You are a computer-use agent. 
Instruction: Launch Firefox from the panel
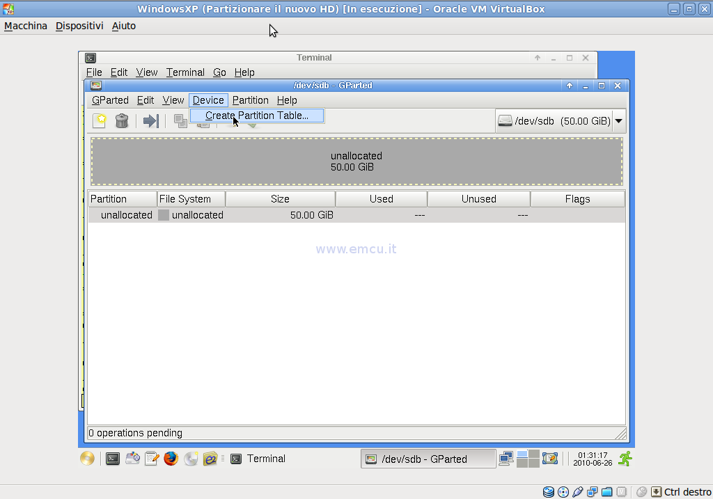click(x=171, y=459)
